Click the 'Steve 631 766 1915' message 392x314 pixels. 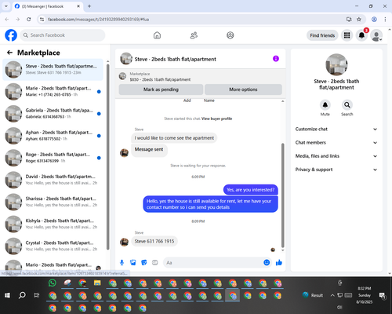(154, 241)
